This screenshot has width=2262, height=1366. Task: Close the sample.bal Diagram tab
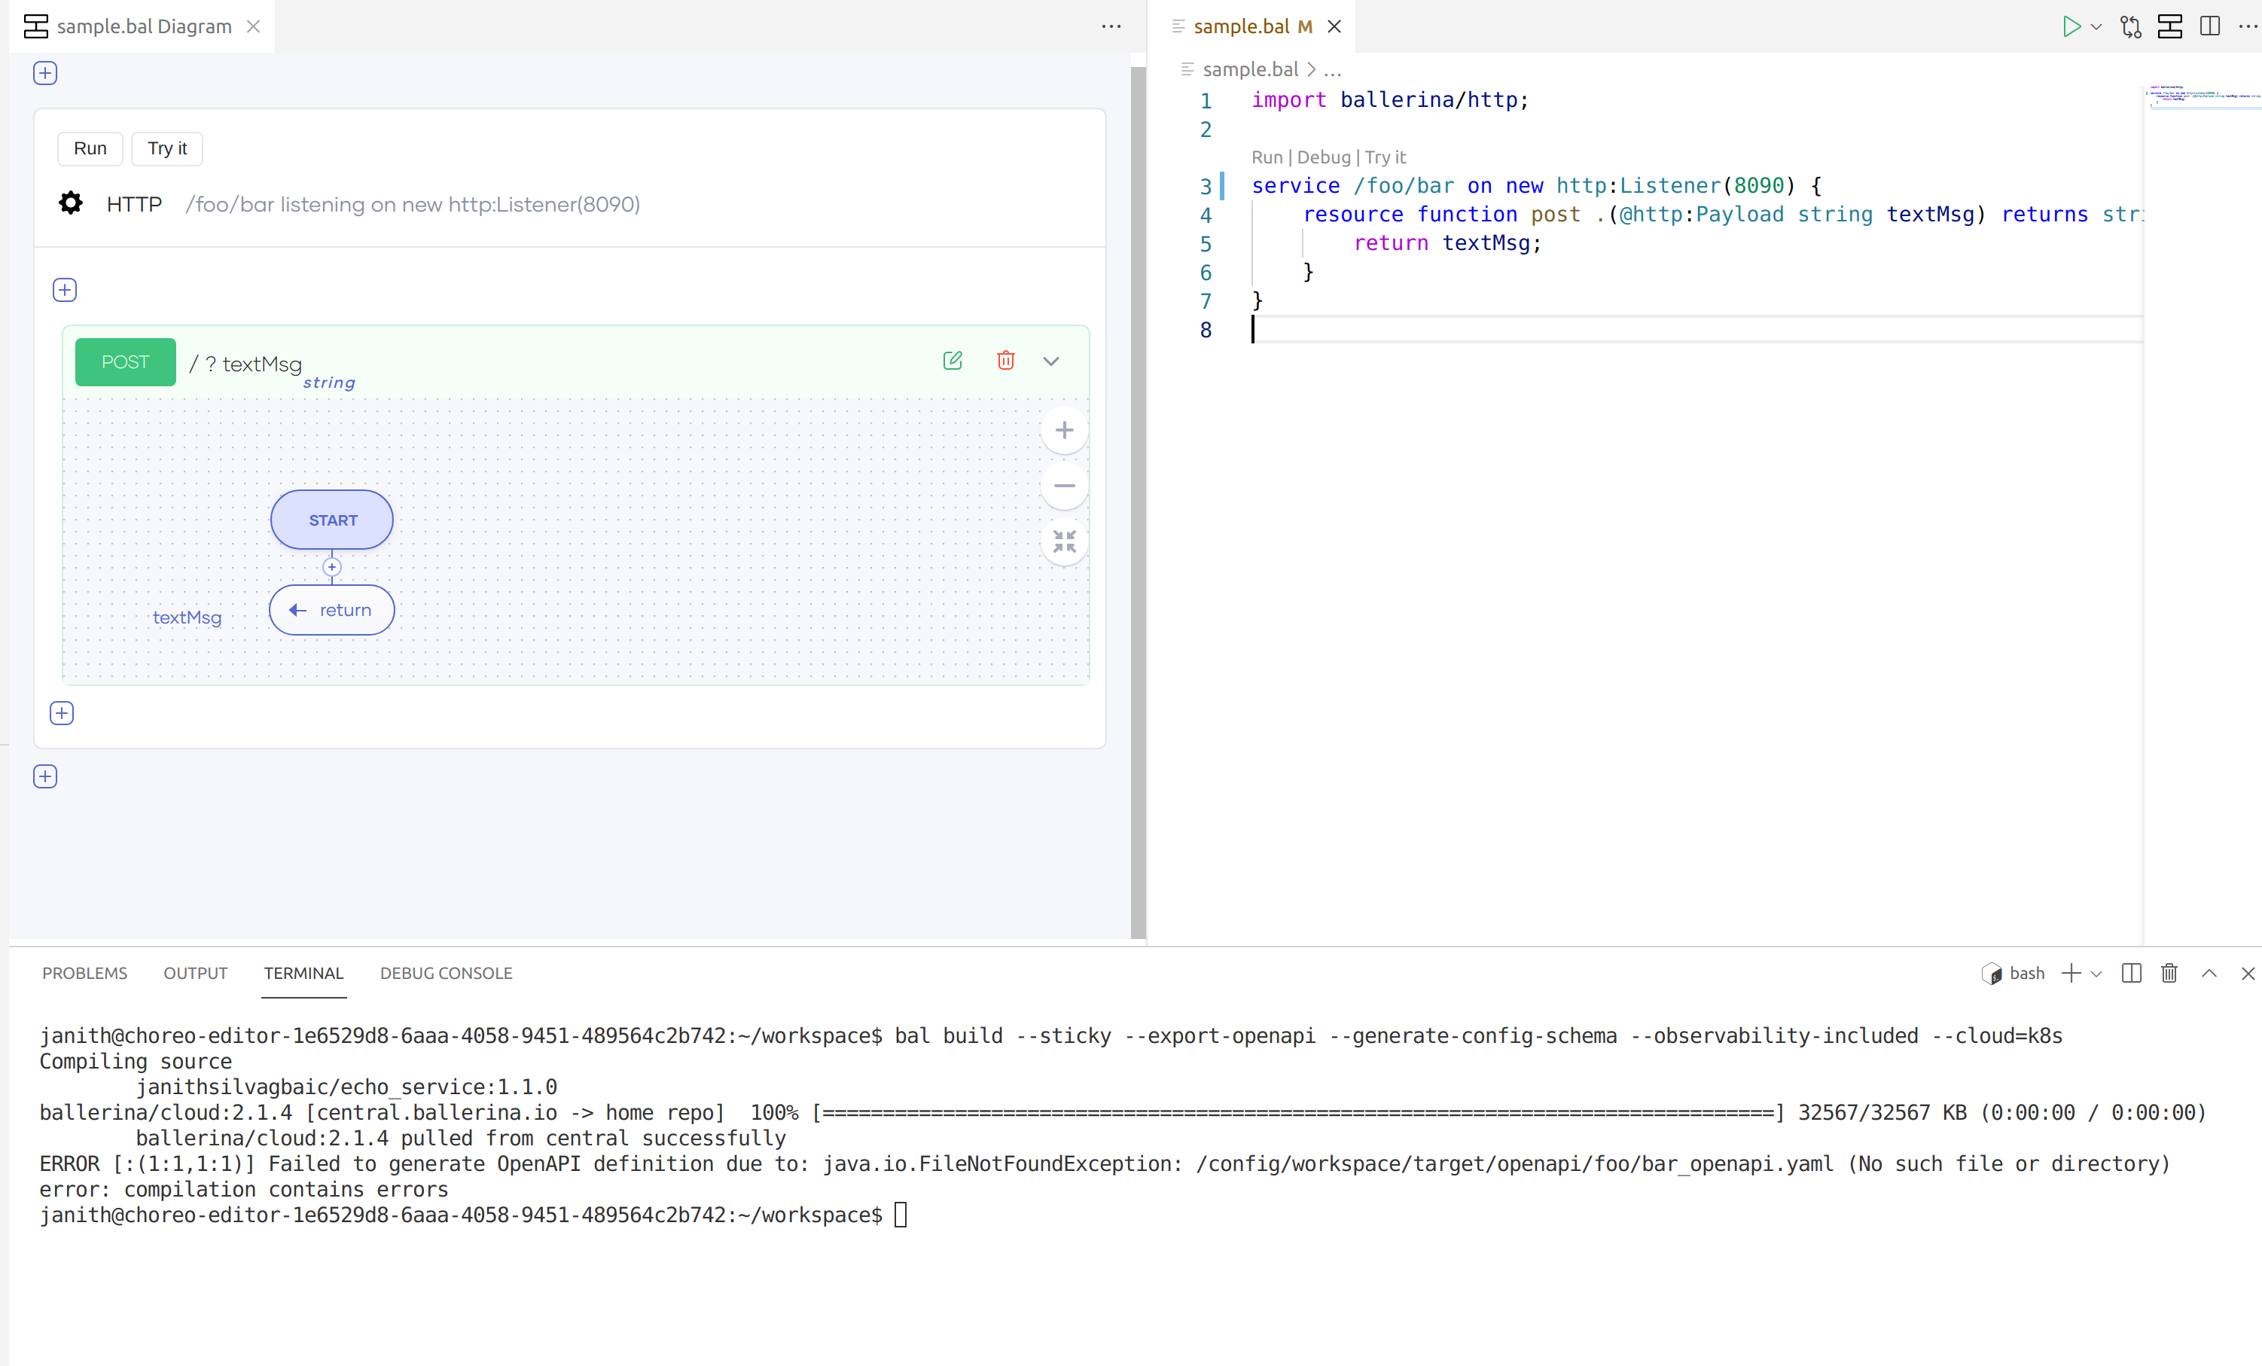(x=253, y=26)
